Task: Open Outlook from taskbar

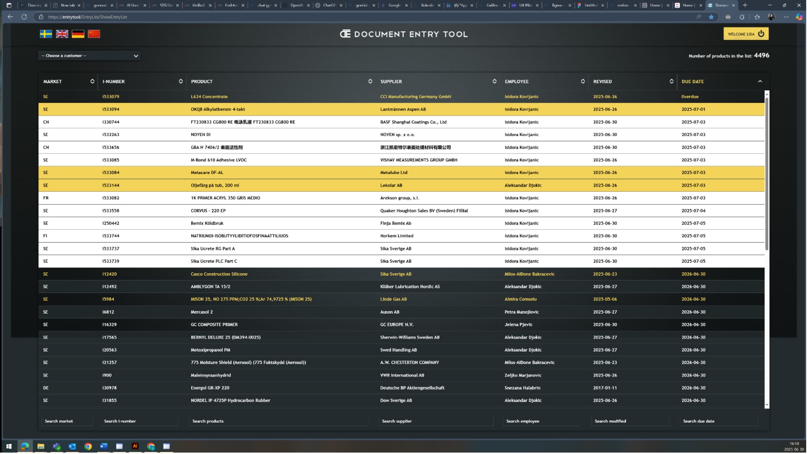Action: point(72,446)
